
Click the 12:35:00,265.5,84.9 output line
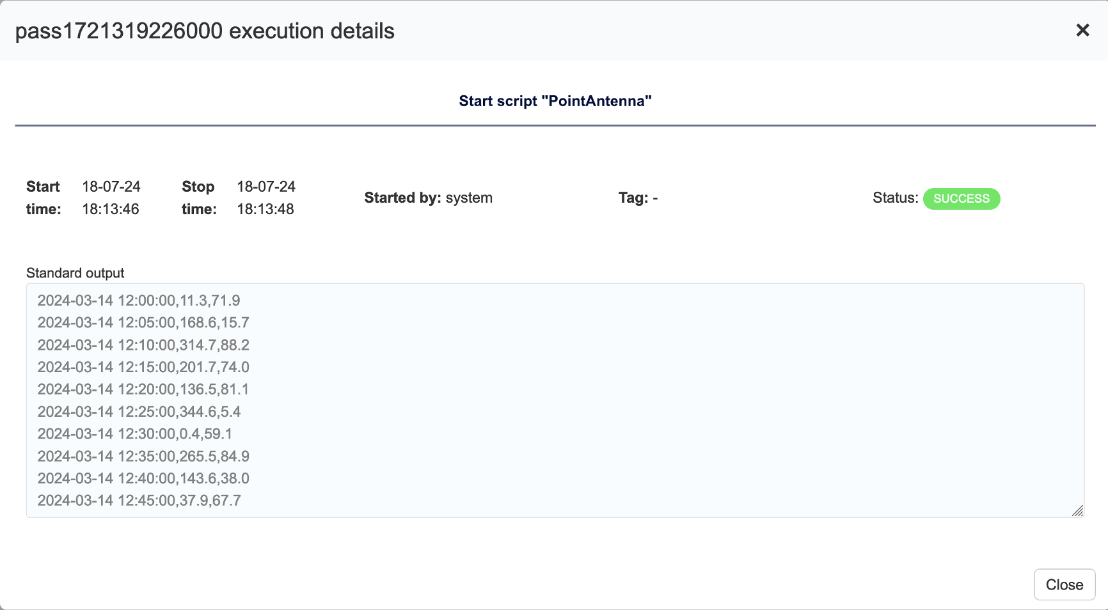143,456
